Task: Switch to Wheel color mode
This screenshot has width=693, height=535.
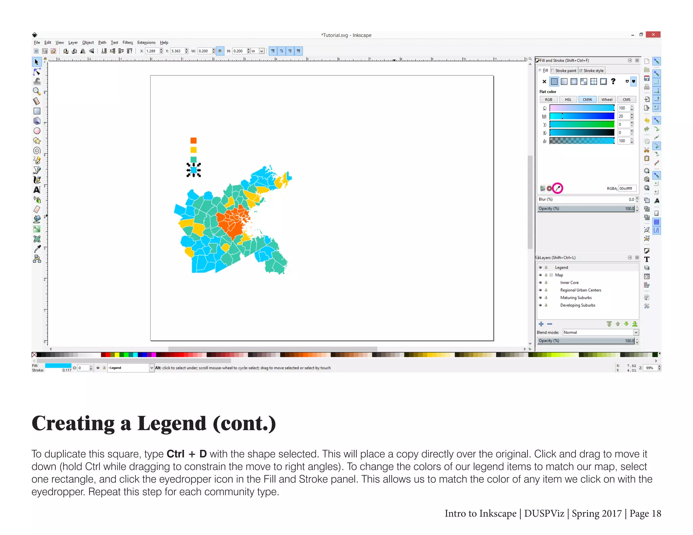Action: click(x=607, y=100)
